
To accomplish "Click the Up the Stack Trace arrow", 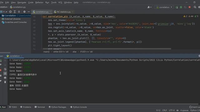I will [5, 61].
